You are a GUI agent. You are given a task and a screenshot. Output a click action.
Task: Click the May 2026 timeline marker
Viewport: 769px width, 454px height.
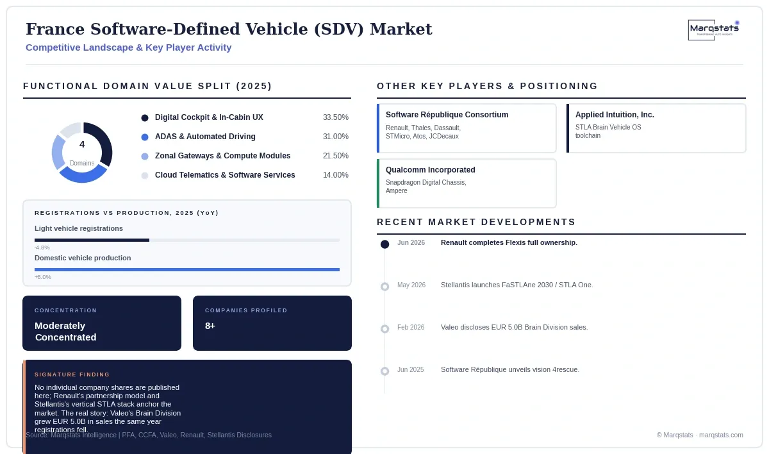click(x=384, y=287)
